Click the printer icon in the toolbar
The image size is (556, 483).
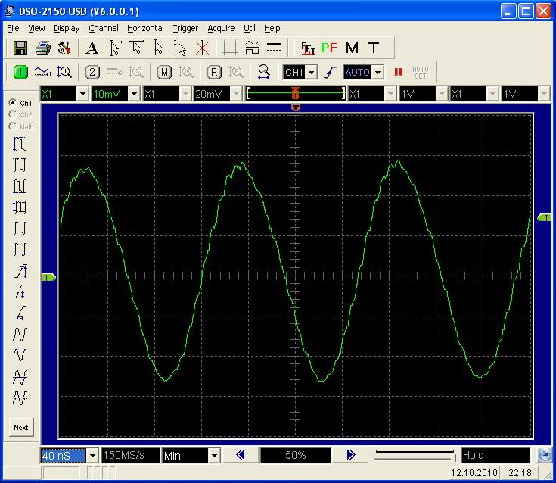pos(42,48)
